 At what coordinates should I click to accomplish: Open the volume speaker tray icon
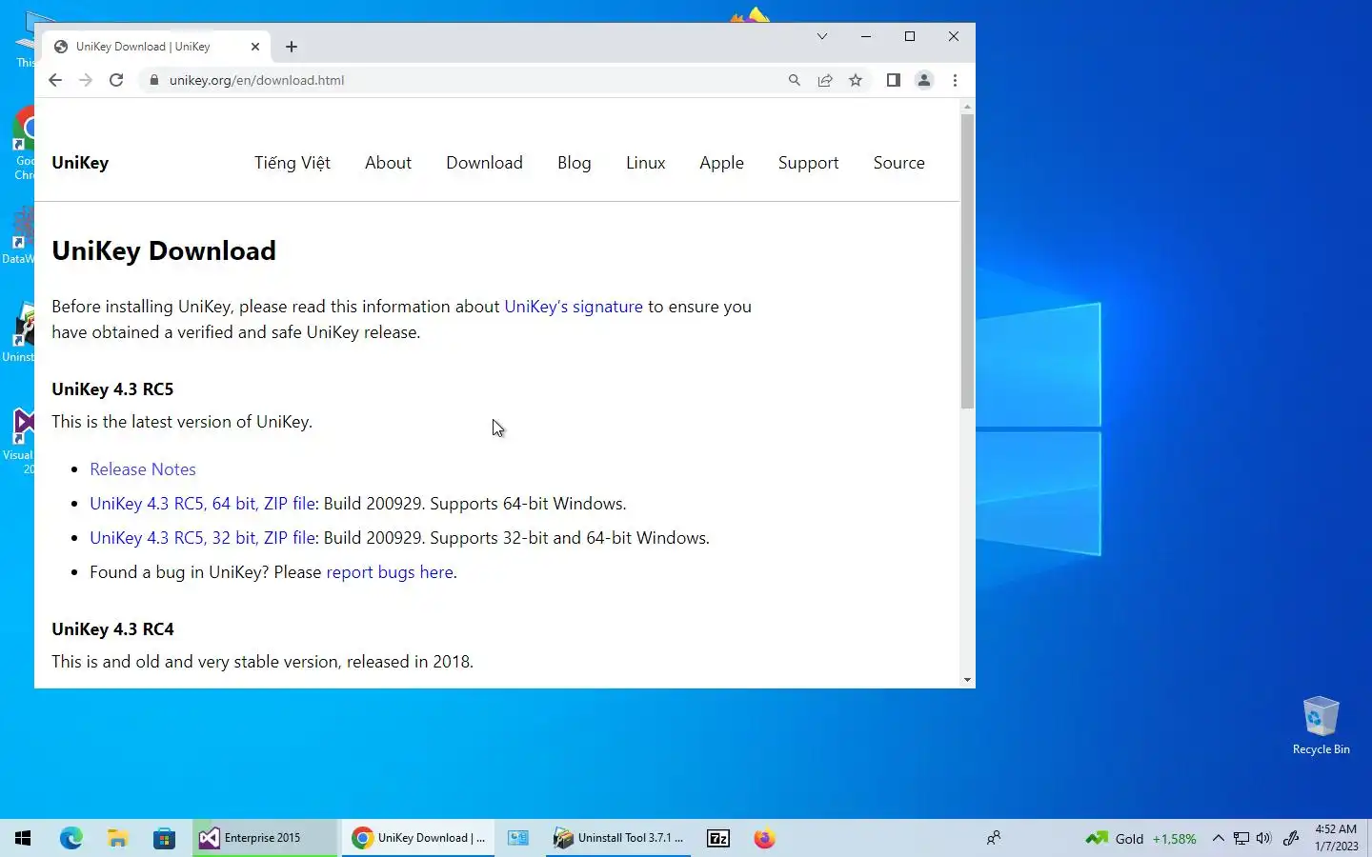click(x=1263, y=838)
